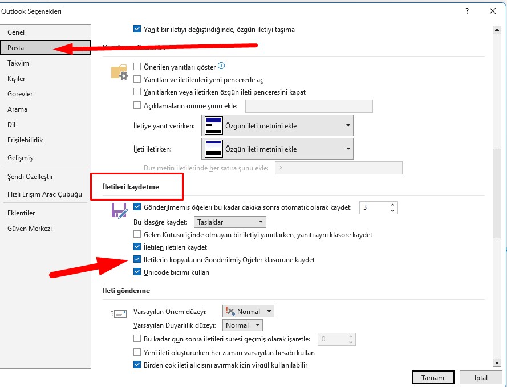Check 'süresi geçmiş olarak işaretle' option
The image size is (507, 387).
click(137, 339)
